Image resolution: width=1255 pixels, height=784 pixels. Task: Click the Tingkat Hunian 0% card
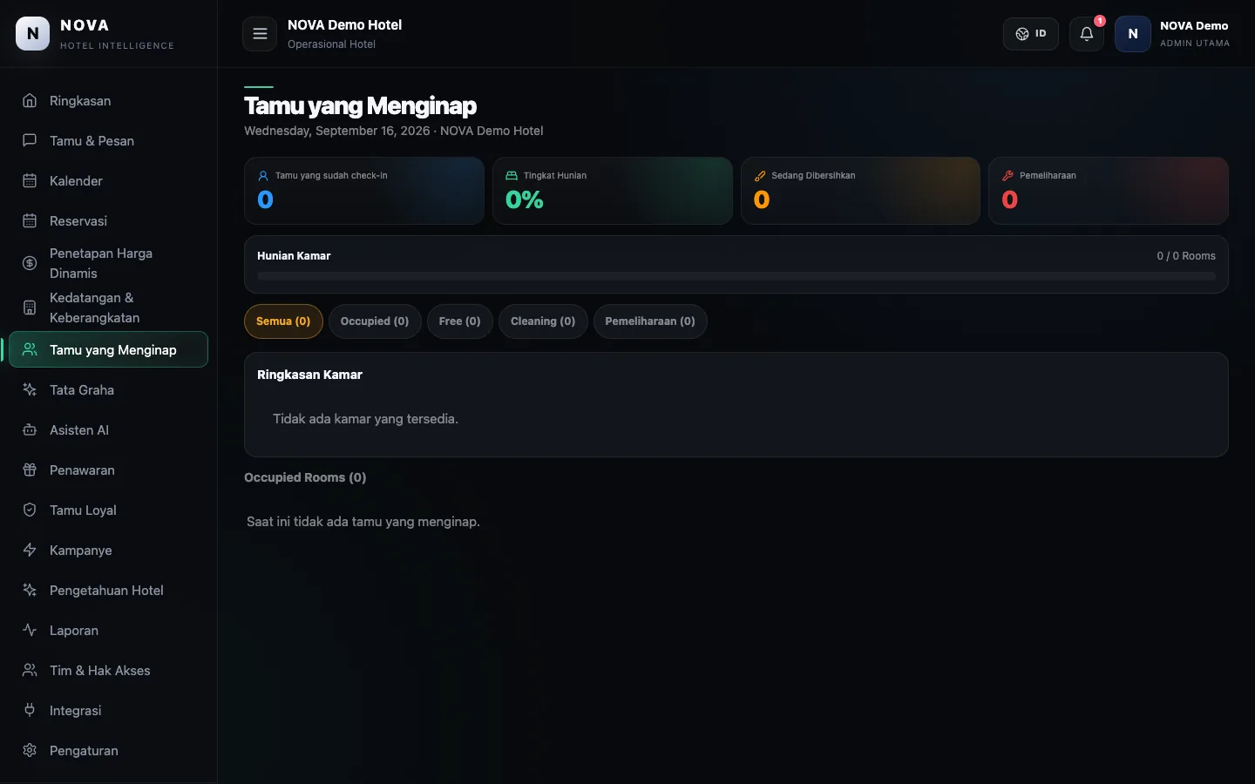[613, 191]
